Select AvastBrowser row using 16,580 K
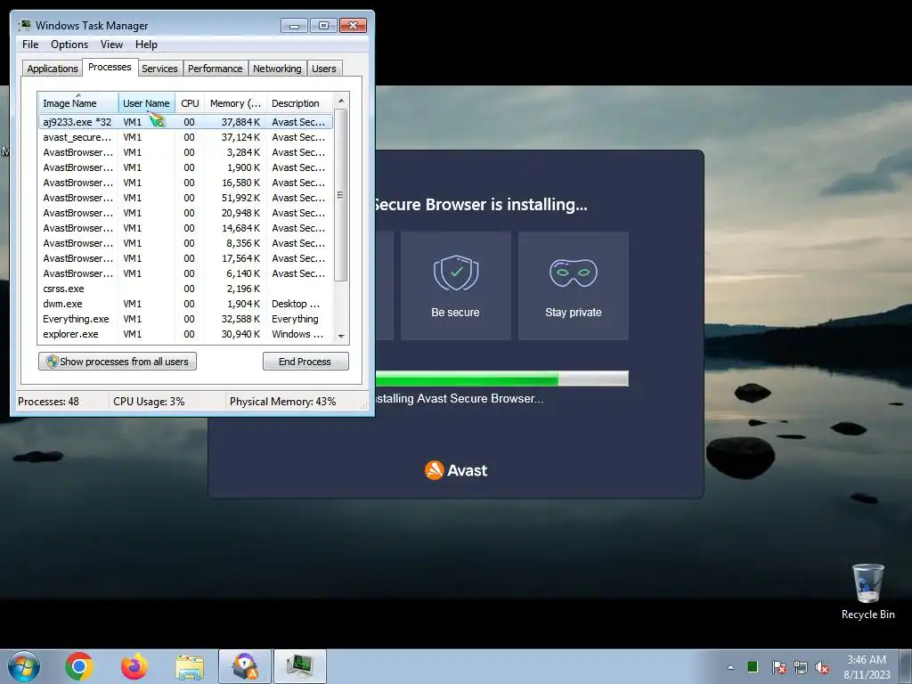The width and height of the screenshot is (912, 684). pos(185,183)
